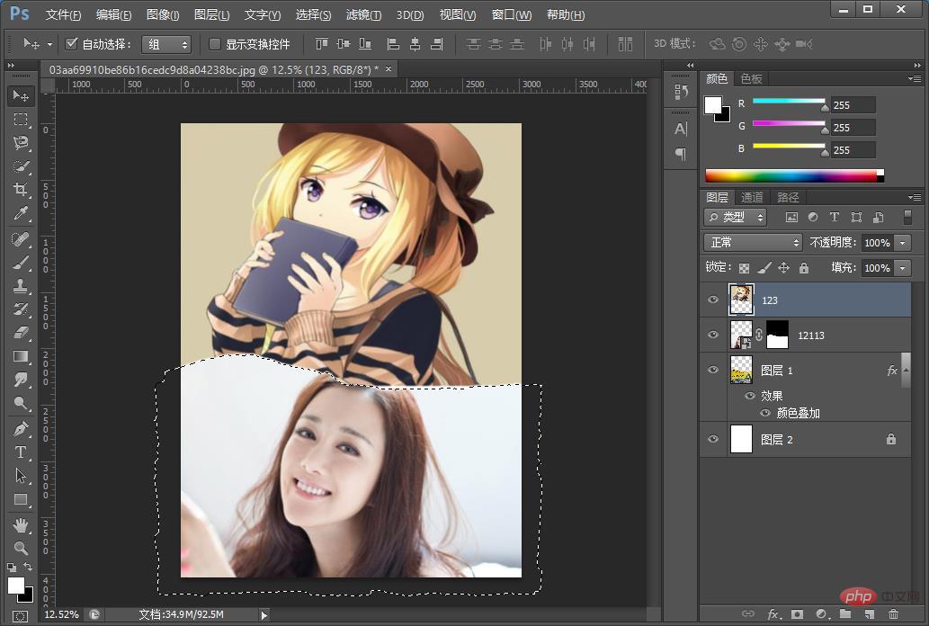Select the Hand tool
929x626 pixels.
[20, 524]
